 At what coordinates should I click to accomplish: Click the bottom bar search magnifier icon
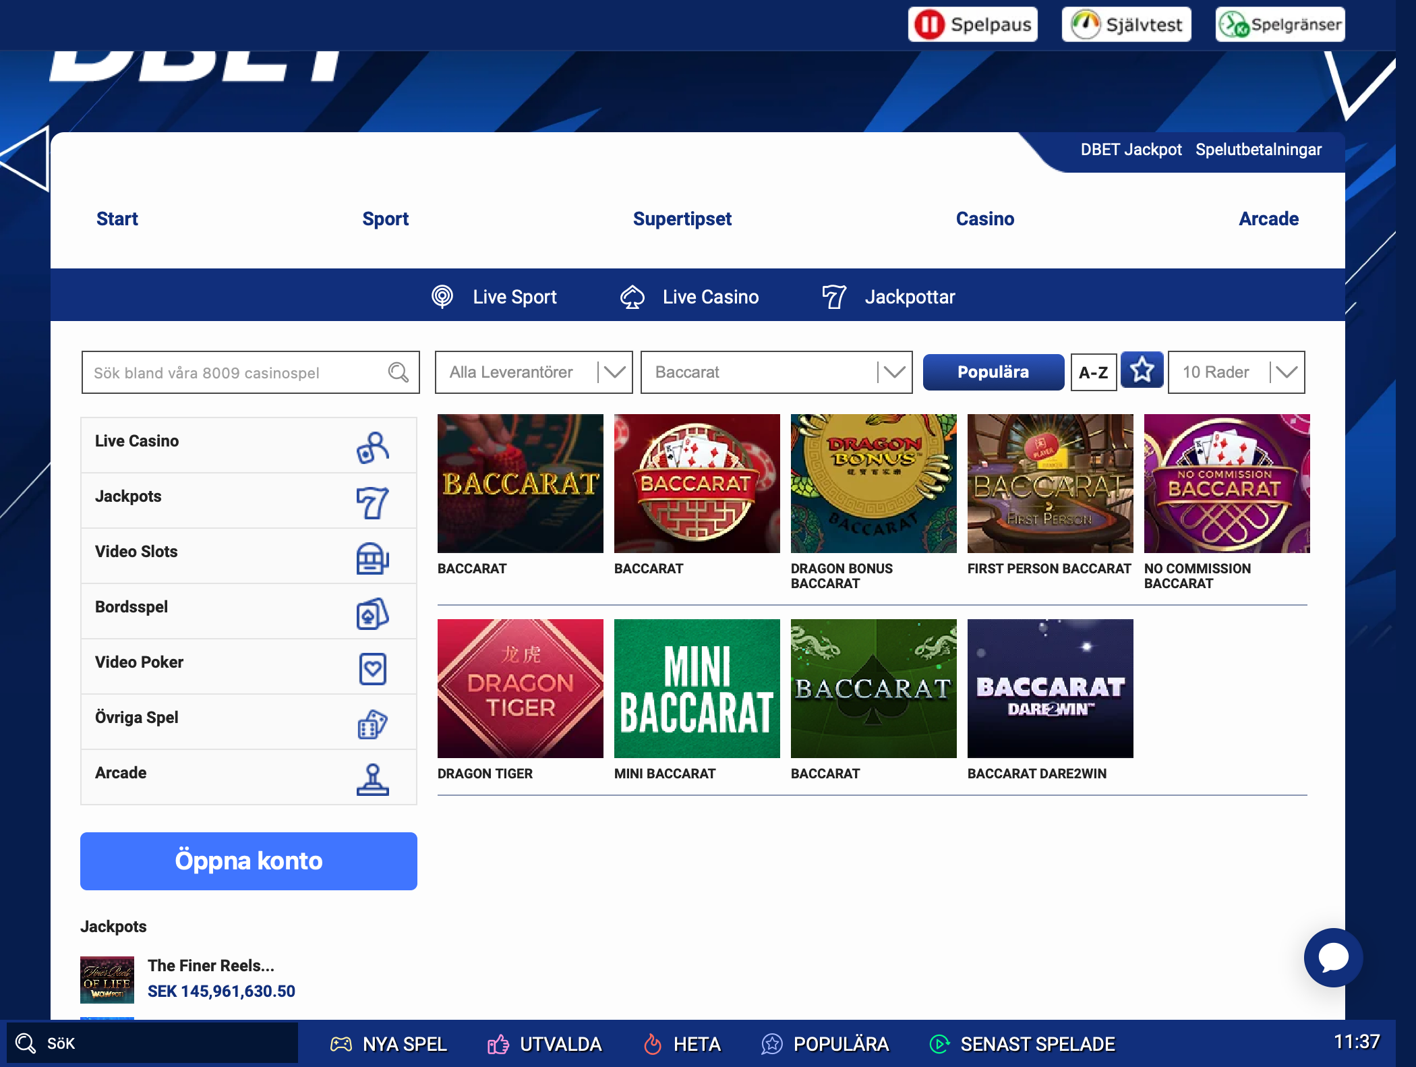coord(26,1043)
